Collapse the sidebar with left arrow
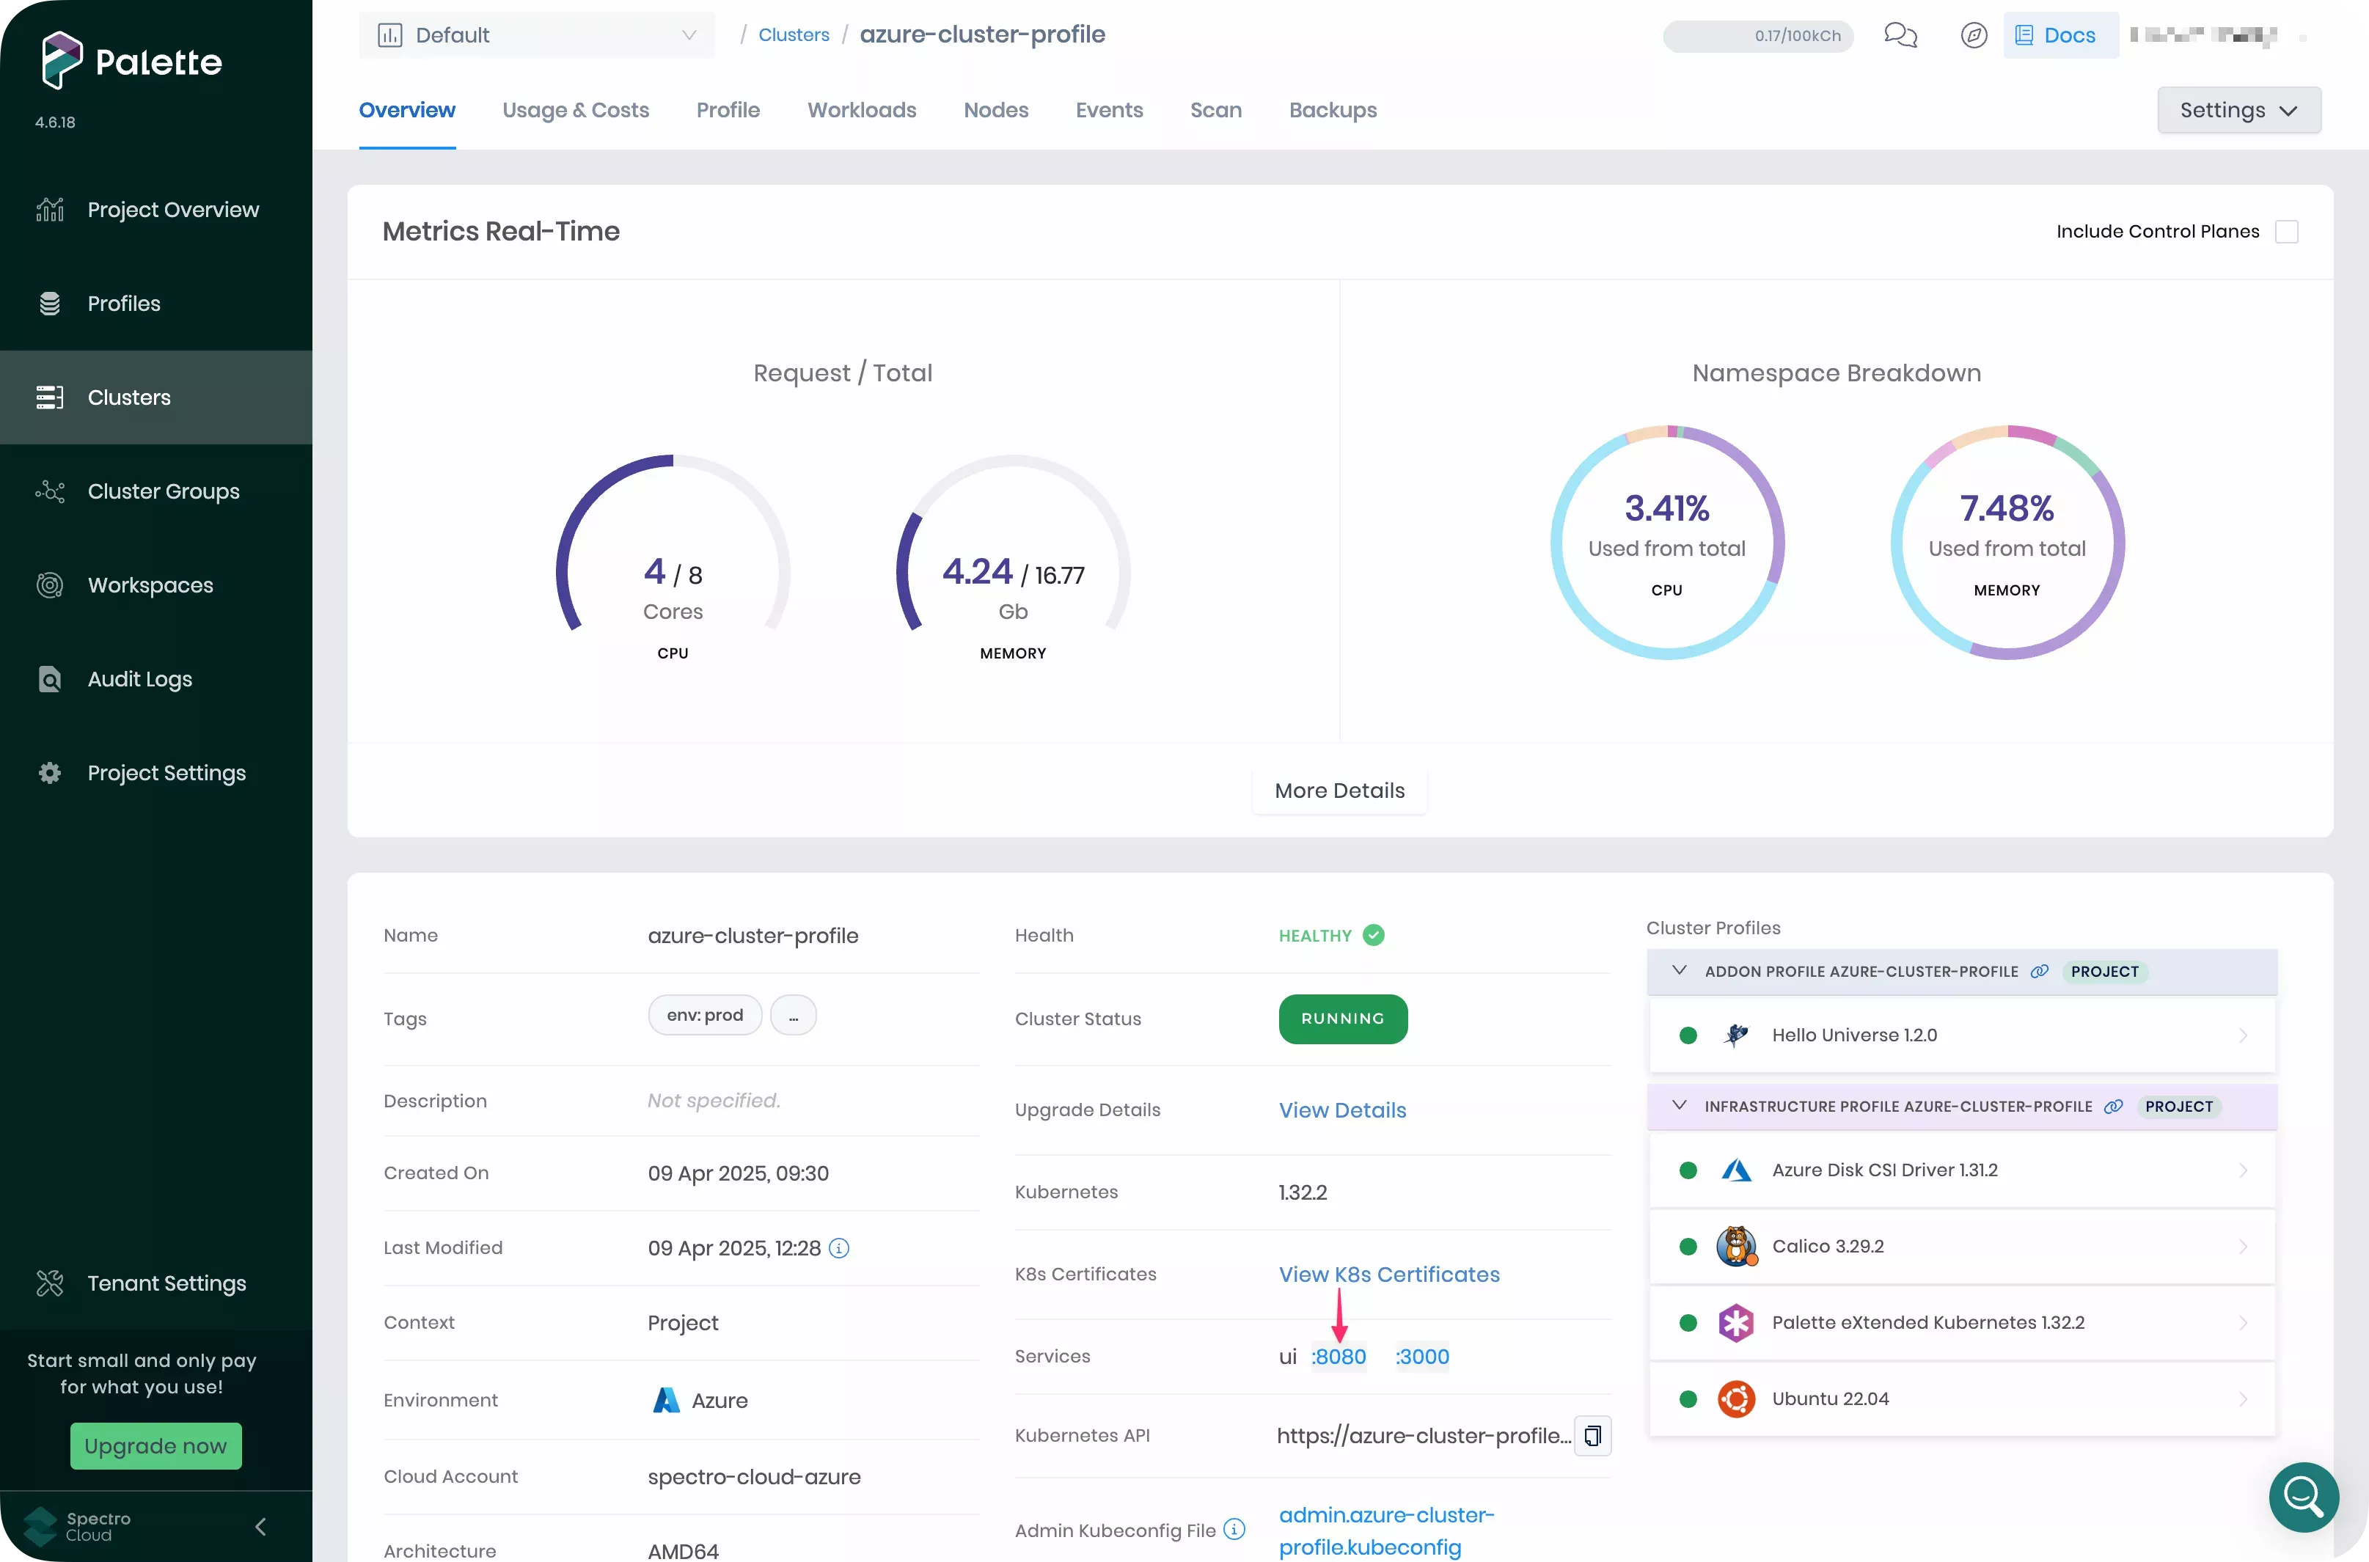Screen dimensions: 2369x1562 coord(261,1526)
